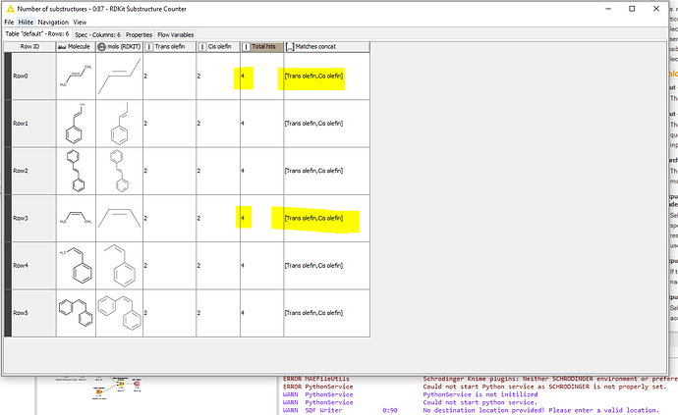Click the integer type icon in Trans olefin header

(x=148, y=47)
